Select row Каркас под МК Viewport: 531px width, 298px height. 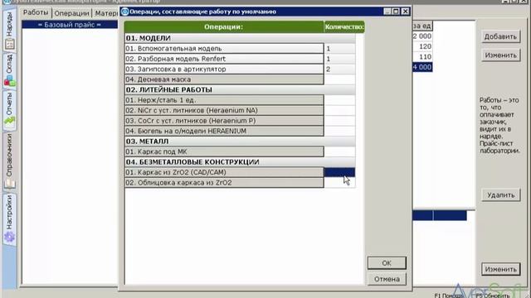click(224, 151)
